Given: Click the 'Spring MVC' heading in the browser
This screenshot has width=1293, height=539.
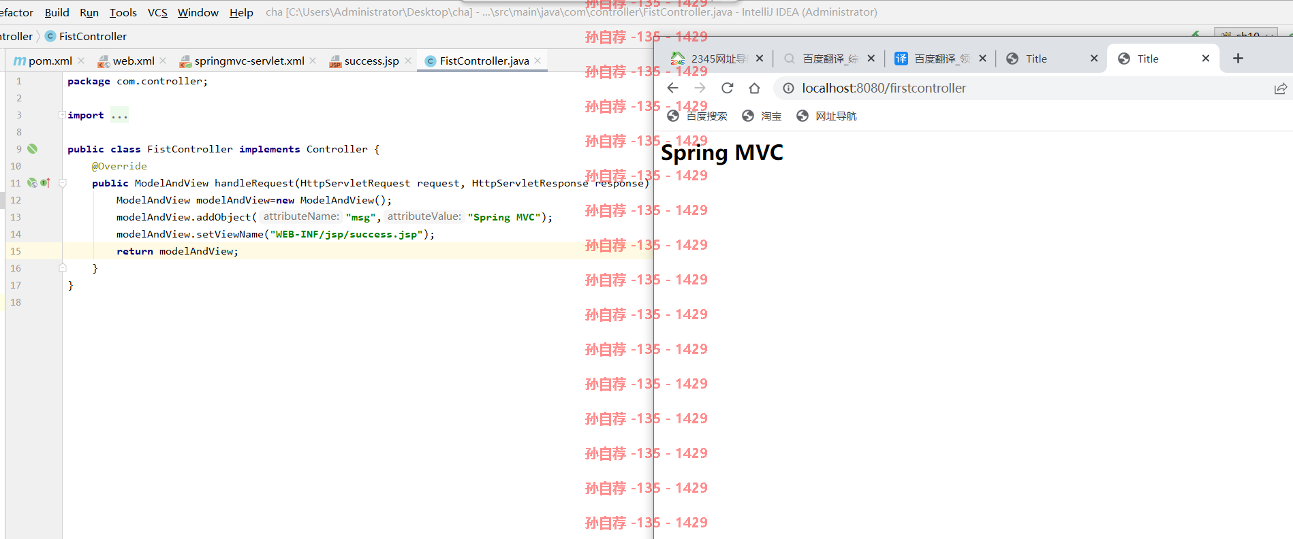Looking at the screenshot, I should (722, 152).
